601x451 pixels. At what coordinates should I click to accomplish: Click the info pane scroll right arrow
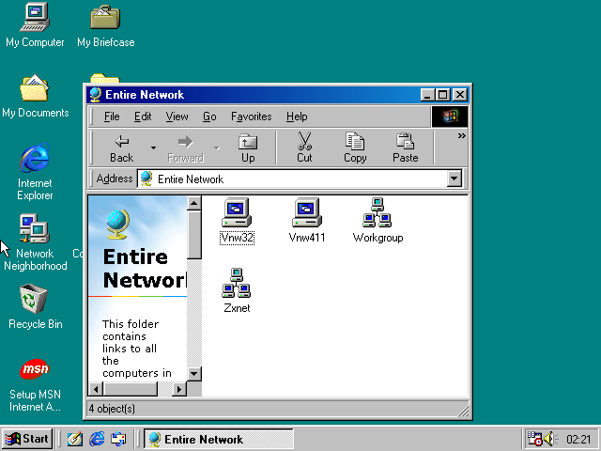point(179,389)
